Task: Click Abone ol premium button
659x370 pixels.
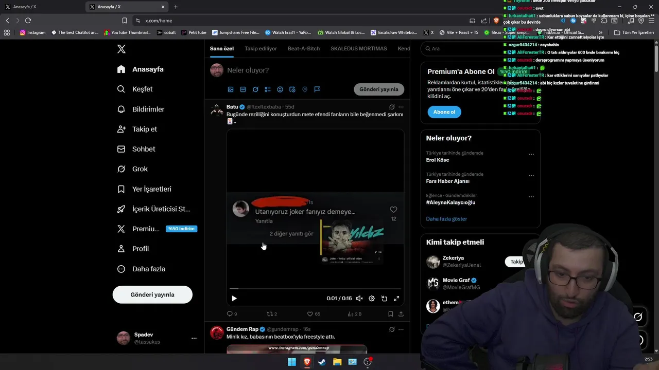Action: click(x=444, y=112)
